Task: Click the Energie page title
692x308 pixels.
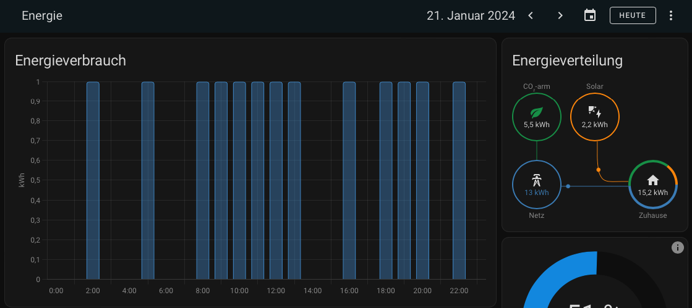Action: click(x=42, y=16)
